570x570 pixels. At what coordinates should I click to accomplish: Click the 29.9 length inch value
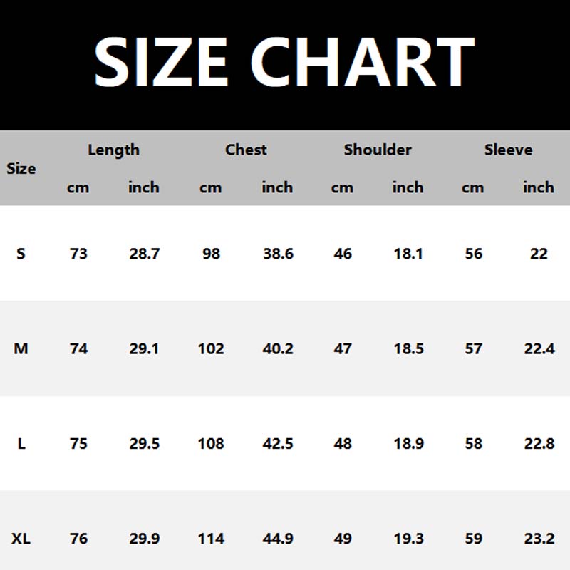(144, 539)
